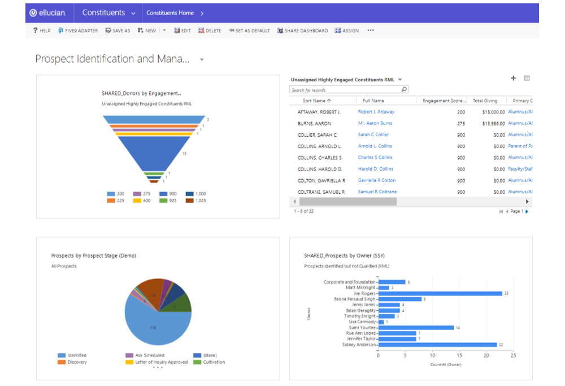Viewport: 565px width, 386px height.
Task: Open Arnold L. Collins record
Action: click(375, 146)
